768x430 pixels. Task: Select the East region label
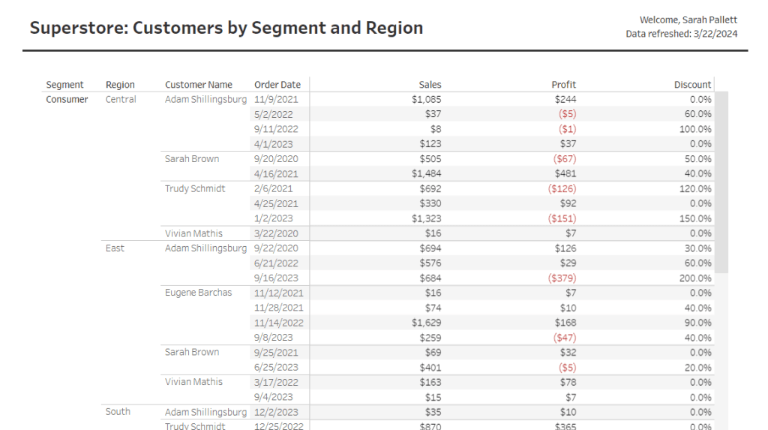115,248
